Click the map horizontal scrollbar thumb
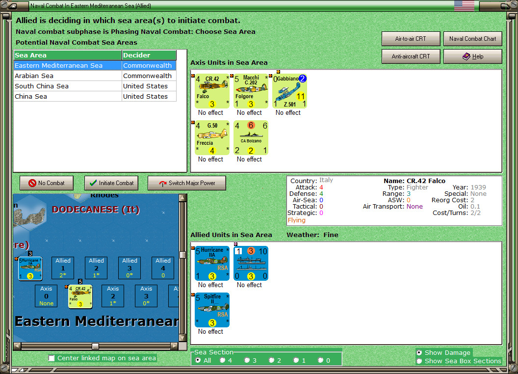This screenshot has height=374, width=518. tap(95, 346)
